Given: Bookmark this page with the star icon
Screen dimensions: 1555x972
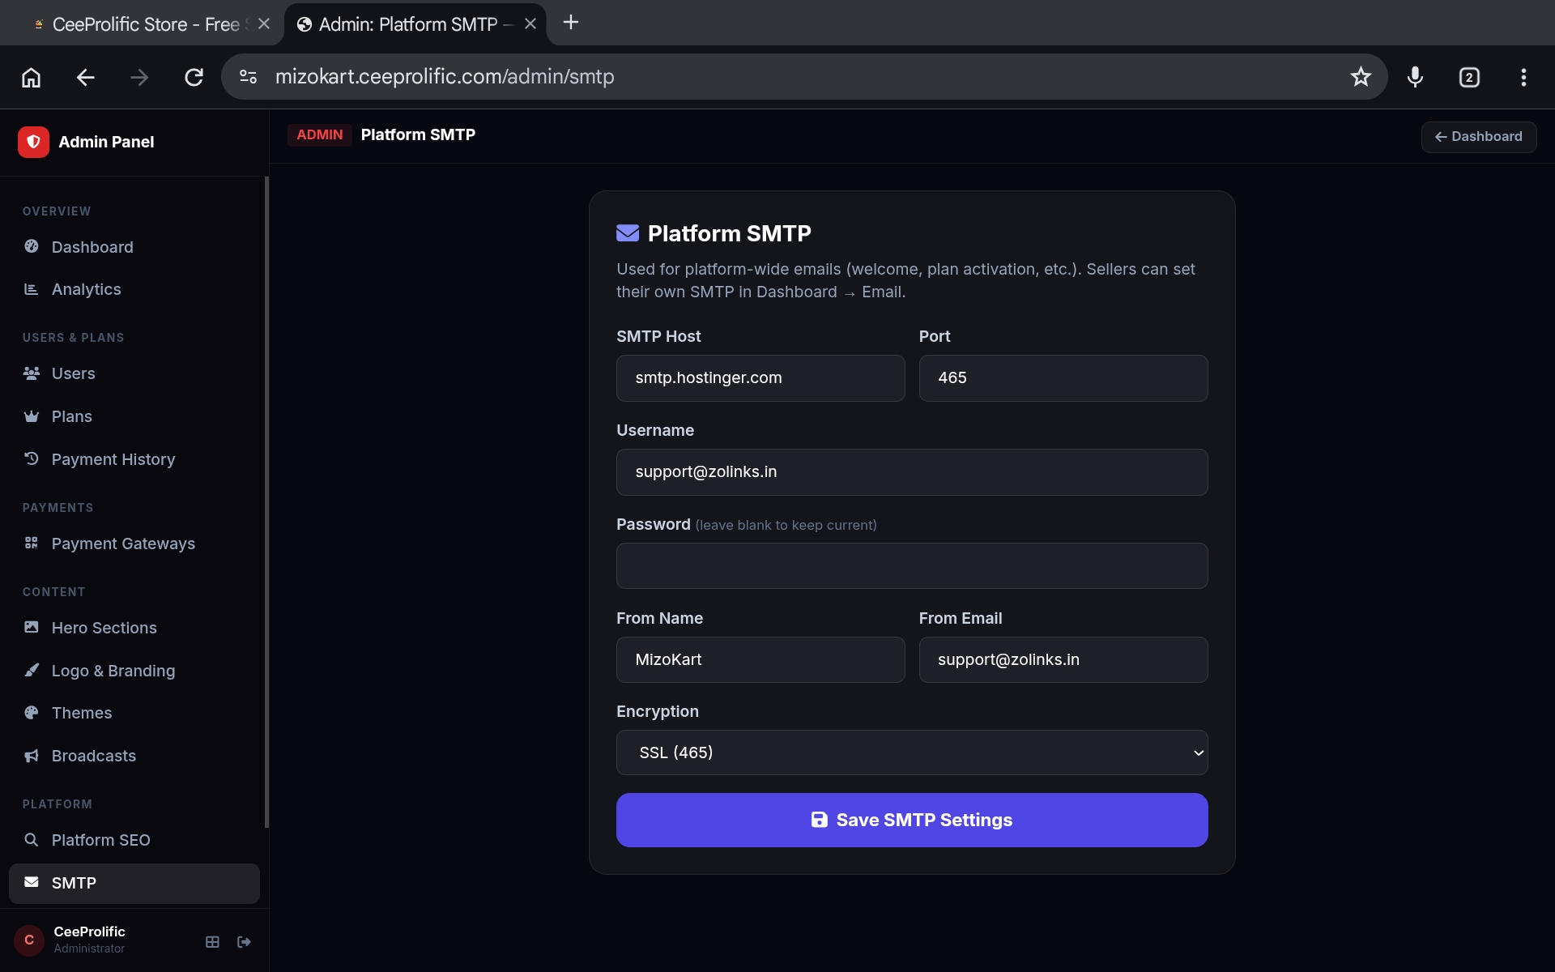Looking at the screenshot, I should [1361, 77].
